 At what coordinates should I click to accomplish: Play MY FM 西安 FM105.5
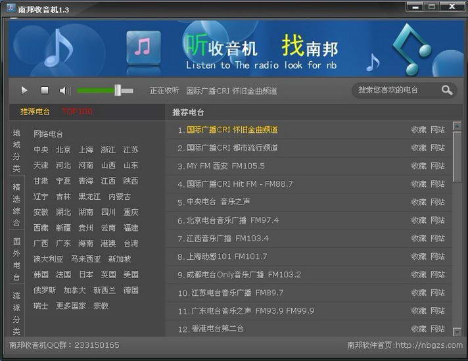click(225, 166)
